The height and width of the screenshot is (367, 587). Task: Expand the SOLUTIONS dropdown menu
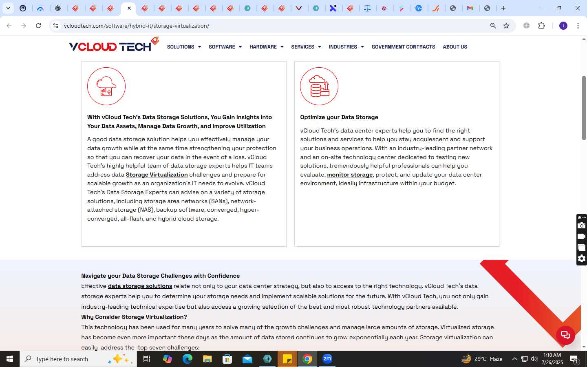(x=184, y=47)
